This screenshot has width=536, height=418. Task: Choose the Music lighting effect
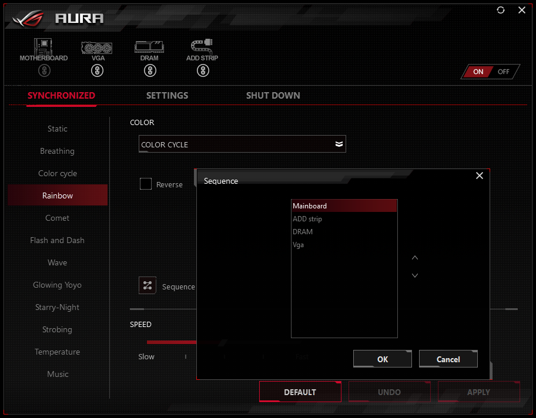[x=58, y=375]
